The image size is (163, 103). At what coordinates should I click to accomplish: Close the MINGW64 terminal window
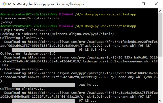pyautogui.click(x=156, y=4)
